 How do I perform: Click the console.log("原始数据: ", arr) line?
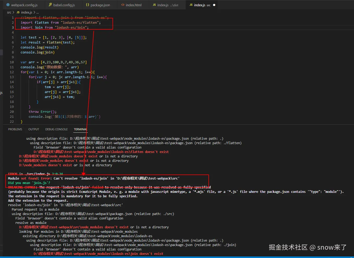[x=50, y=67]
